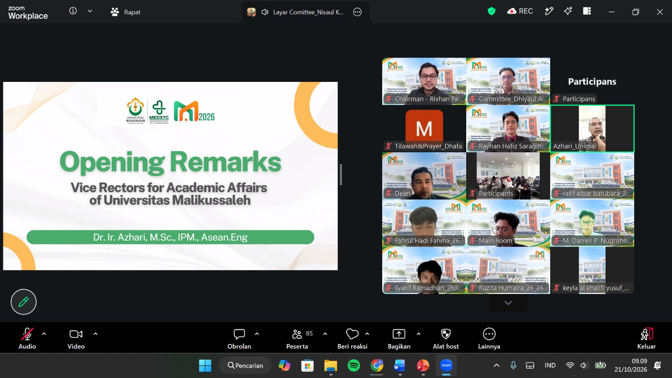Expand Bagikan options caret

pos(418,334)
